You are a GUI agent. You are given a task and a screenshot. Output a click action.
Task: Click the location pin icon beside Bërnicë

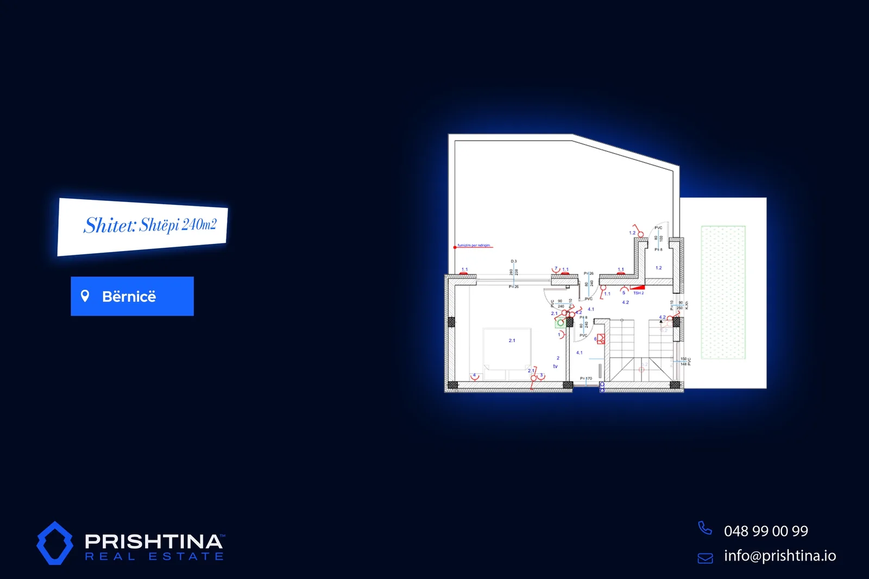click(85, 296)
